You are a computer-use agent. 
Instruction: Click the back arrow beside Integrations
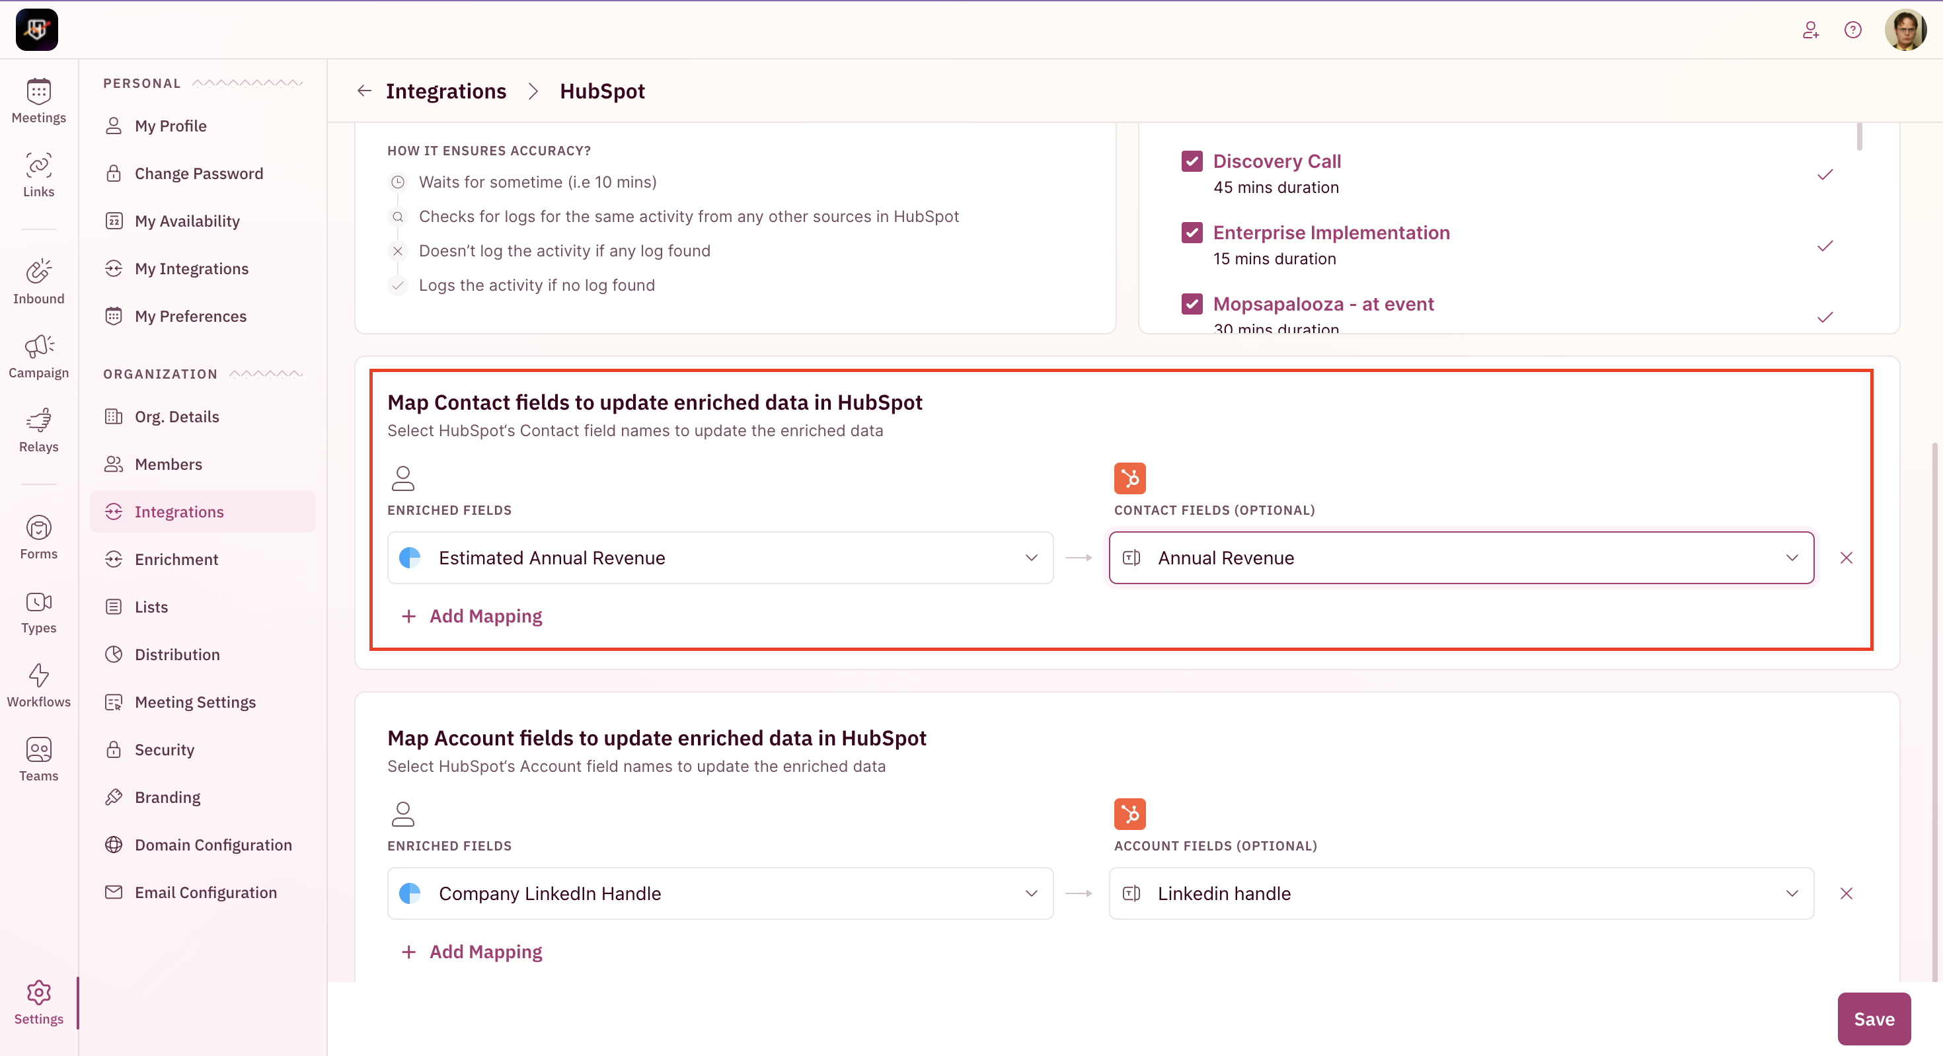coord(364,91)
